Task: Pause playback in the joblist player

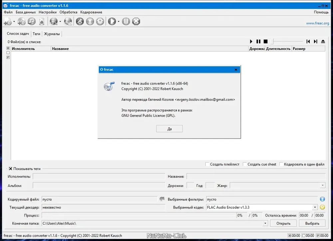Action: point(258,41)
